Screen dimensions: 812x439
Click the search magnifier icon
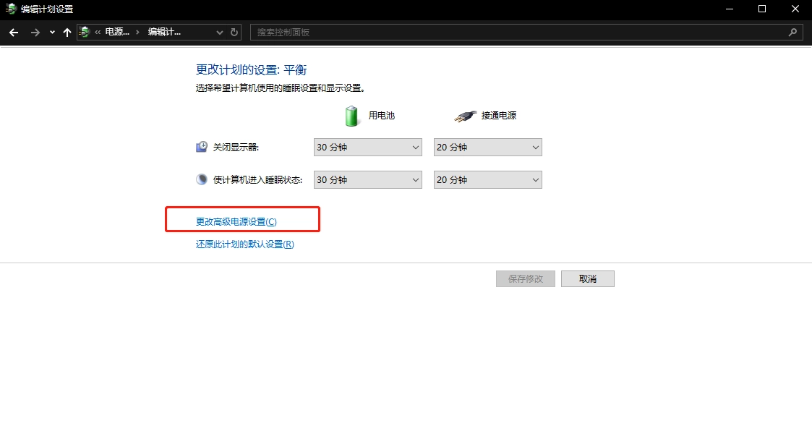[x=792, y=33]
